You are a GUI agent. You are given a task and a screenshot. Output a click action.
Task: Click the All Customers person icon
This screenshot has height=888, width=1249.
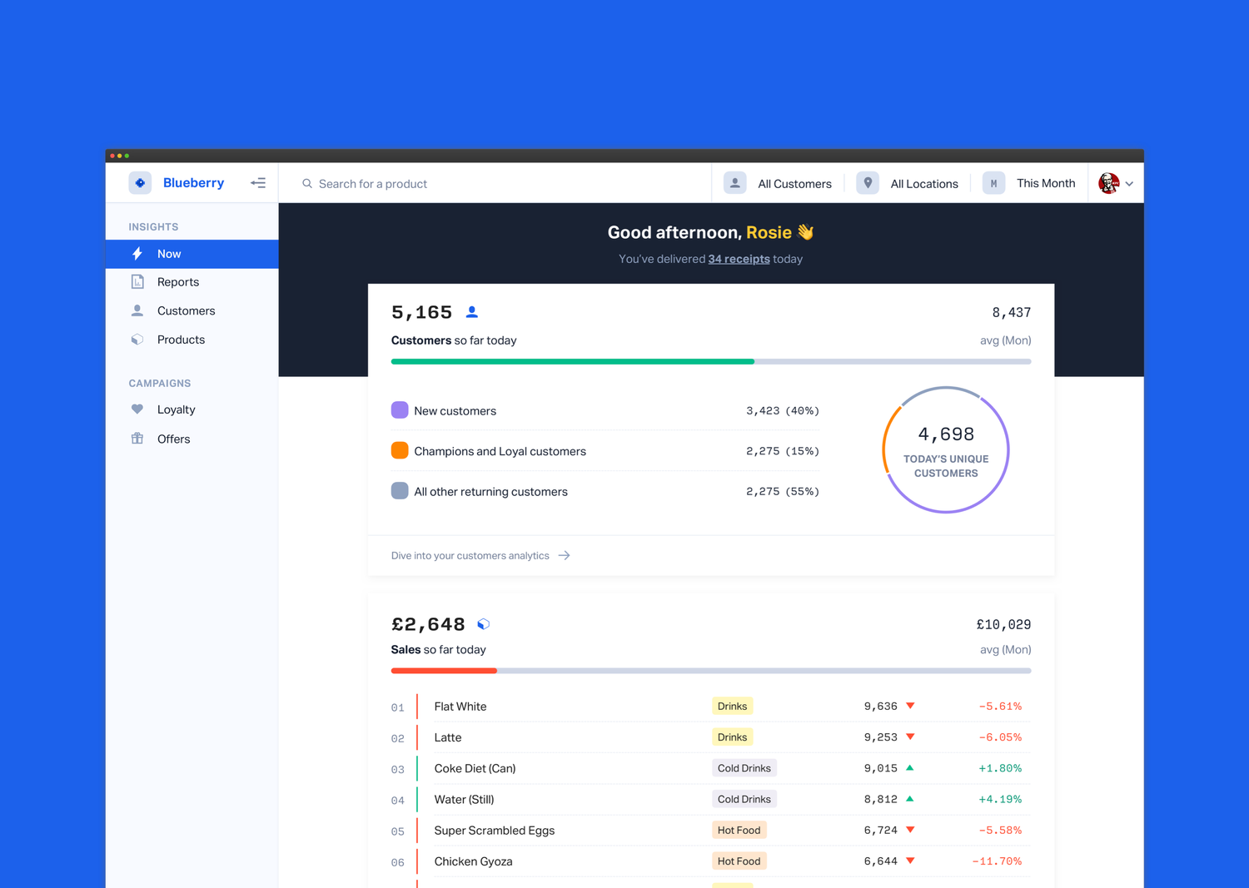point(735,183)
